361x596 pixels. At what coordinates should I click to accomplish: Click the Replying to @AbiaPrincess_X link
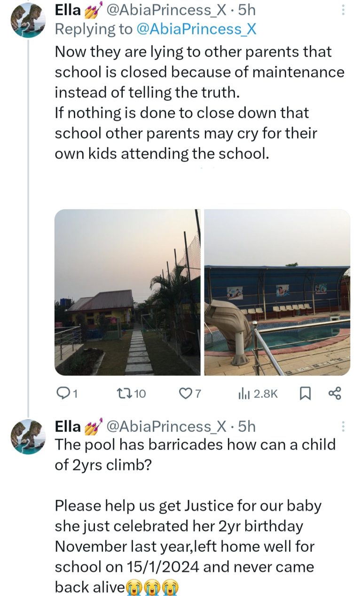(x=196, y=29)
